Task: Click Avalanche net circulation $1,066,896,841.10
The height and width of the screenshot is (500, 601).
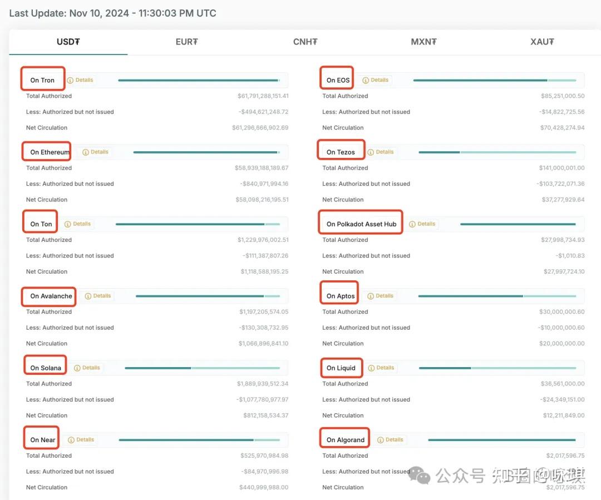Action: (x=264, y=343)
